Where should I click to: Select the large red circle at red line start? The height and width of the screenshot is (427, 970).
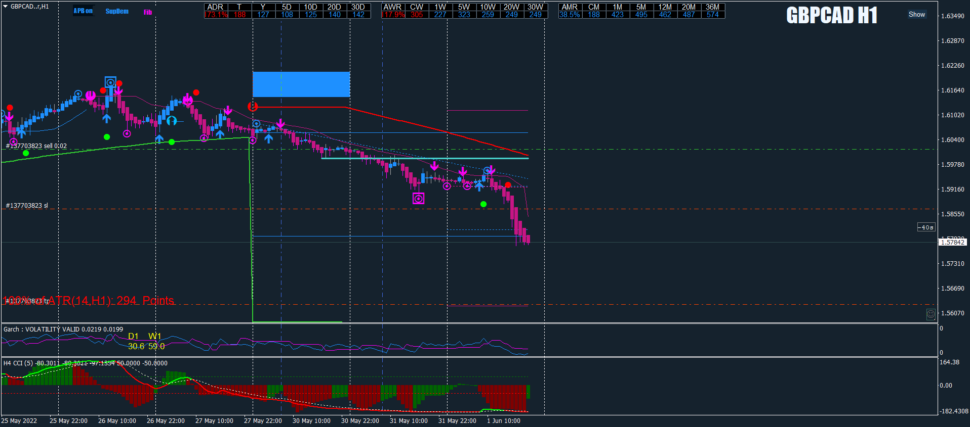coord(253,106)
